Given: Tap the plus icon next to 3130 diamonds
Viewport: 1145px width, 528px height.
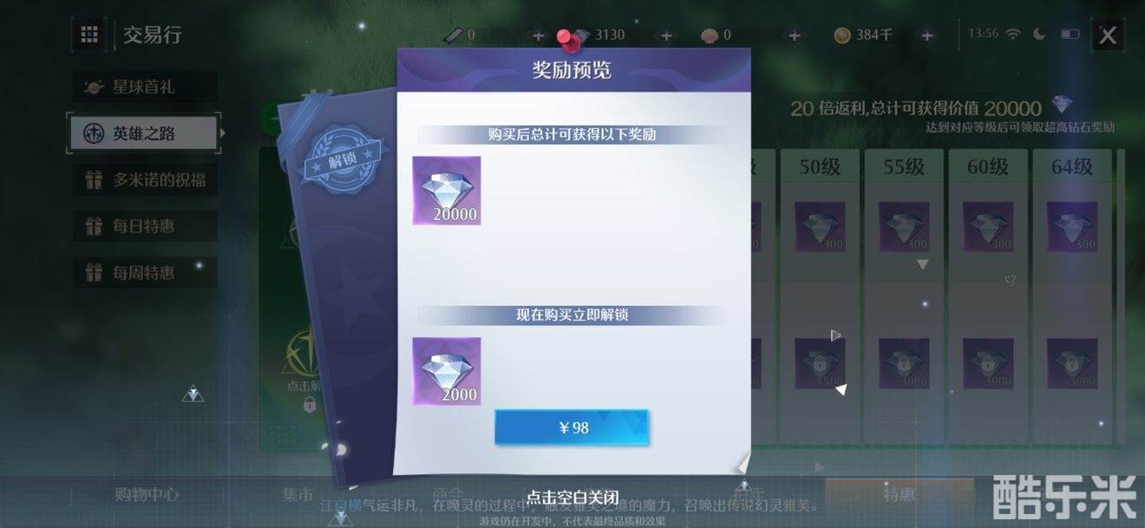Looking at the screenshot, I should tap(666, 36).
